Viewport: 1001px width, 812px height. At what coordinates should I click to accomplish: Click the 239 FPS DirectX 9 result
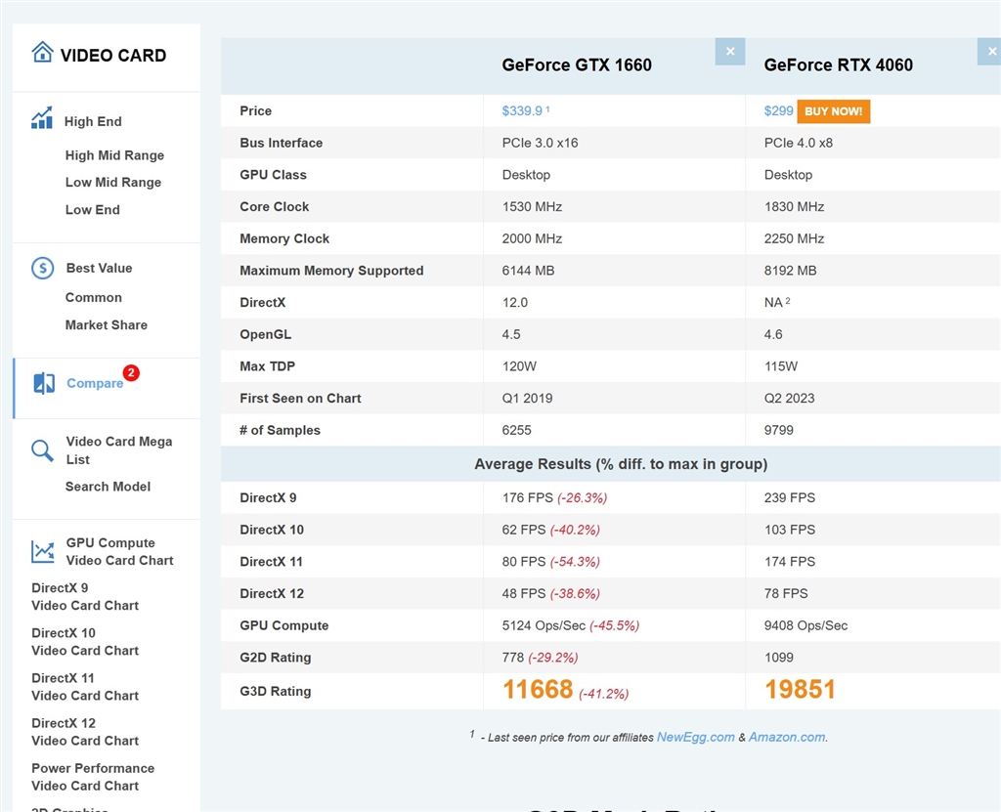point(790,498)
